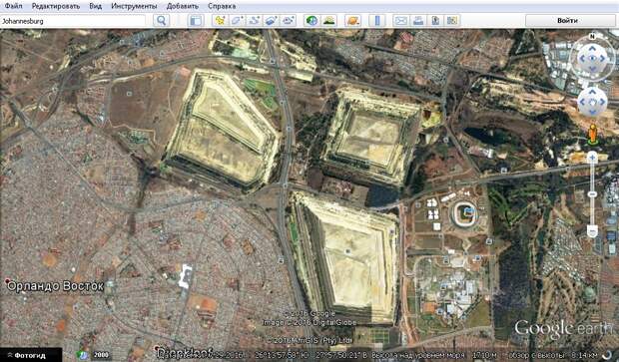Click the search magnifier button
619x362 pixels.
pos(161,21)
